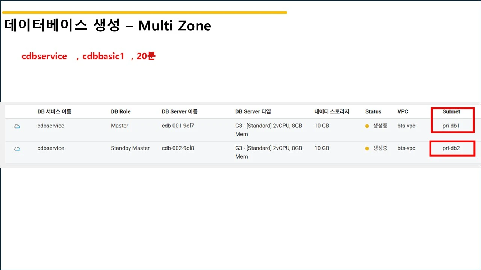Click the yellow status dot for cdb-001-9ol7
Image resolution: width=481 pixels, height=270 pixels.
click(x=367, y=126)
